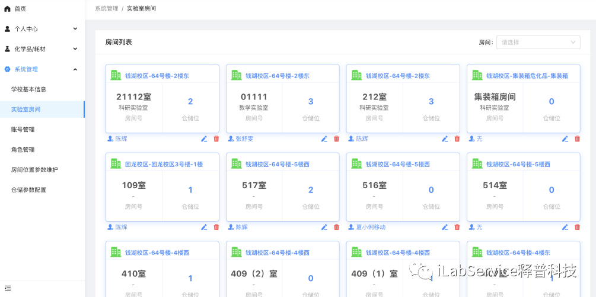Delete the 514室 room

[578, 227]
